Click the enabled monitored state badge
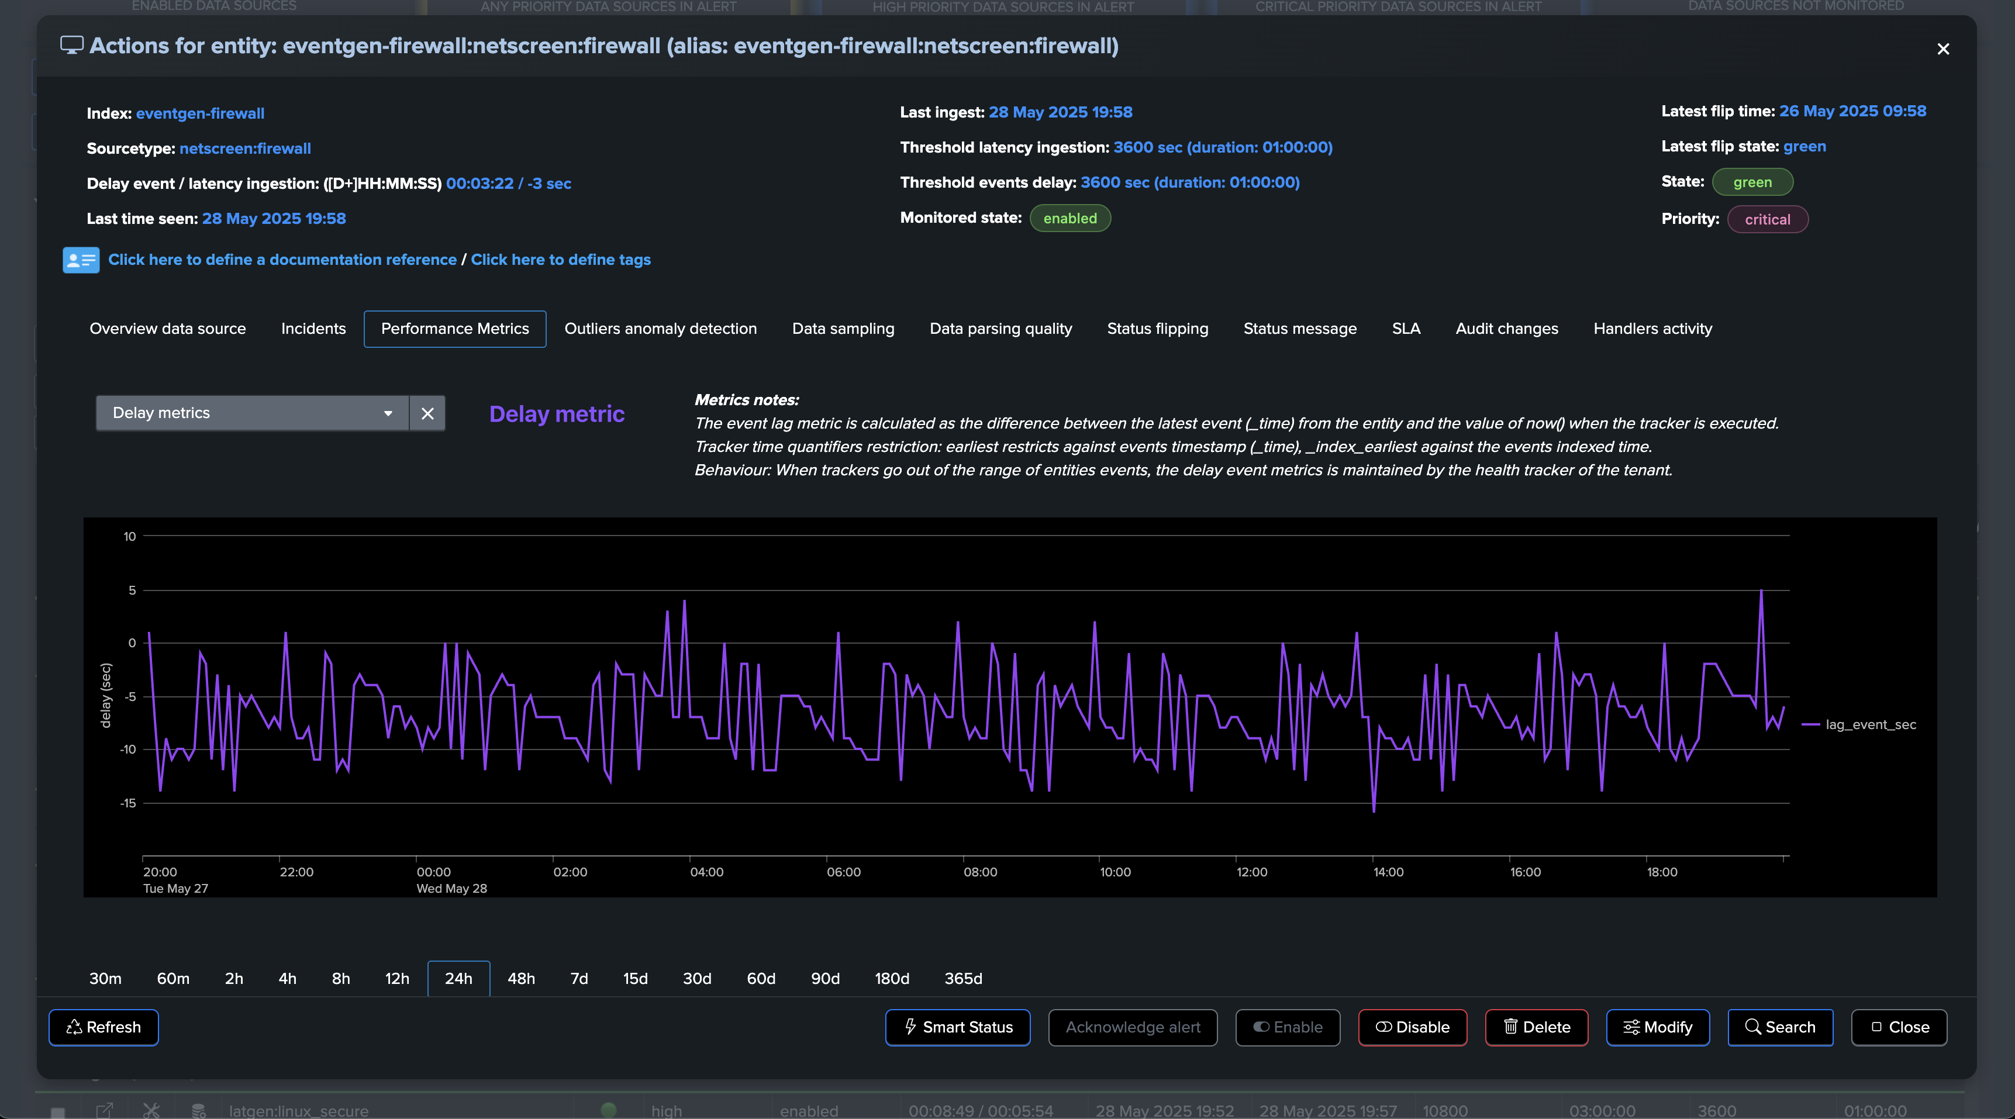The width and height of the screenshot is (2015, 1119). [1069, 218]
